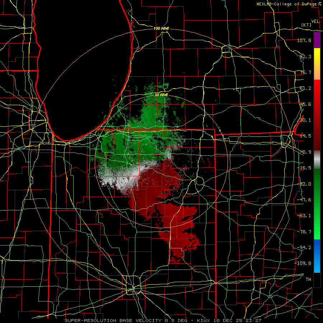Click the -0.9 scale value
323x323 pixels.
click(305, 152)
